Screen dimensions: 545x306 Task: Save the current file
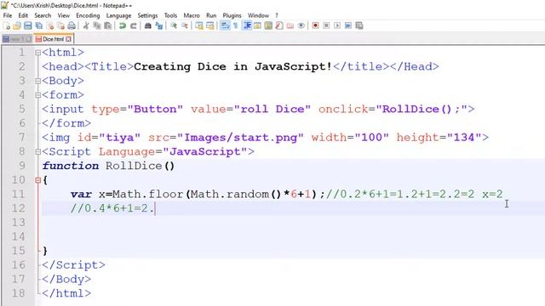[x=28, y=25]
